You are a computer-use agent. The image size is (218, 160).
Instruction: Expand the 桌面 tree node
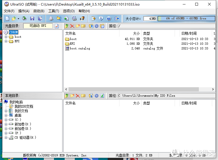coord(6,115)
